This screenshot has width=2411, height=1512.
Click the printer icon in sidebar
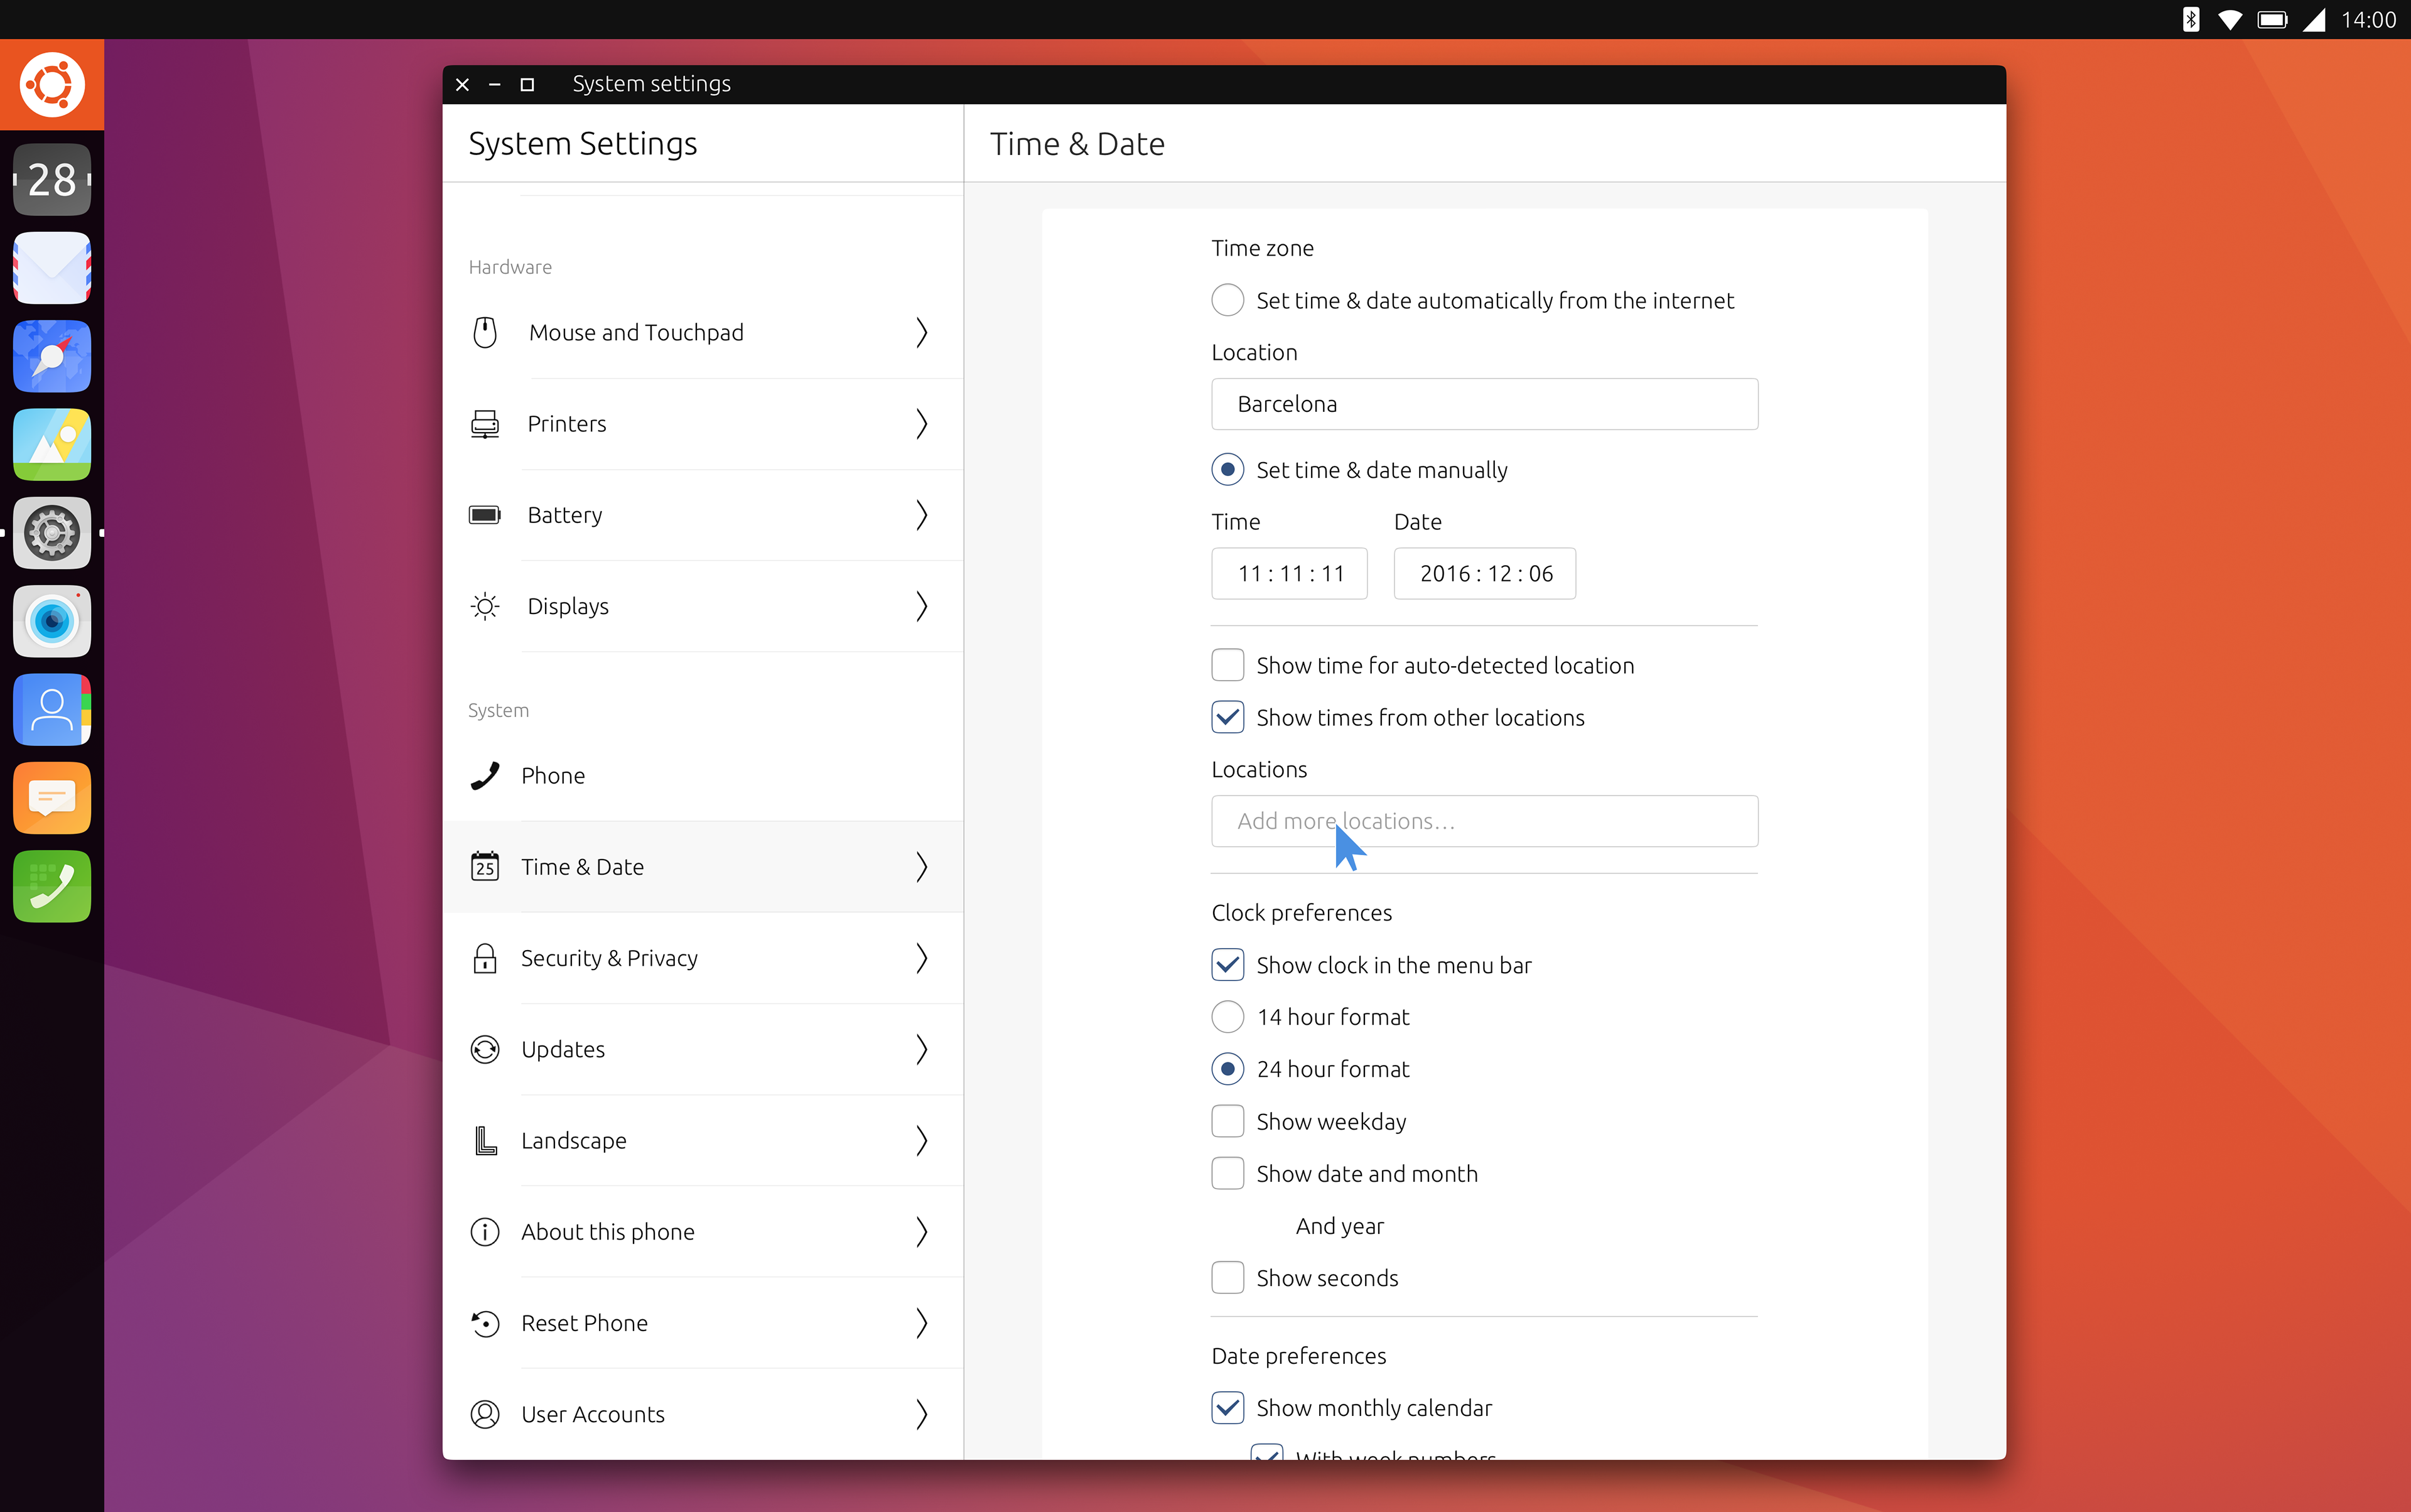tap(485, 424)
